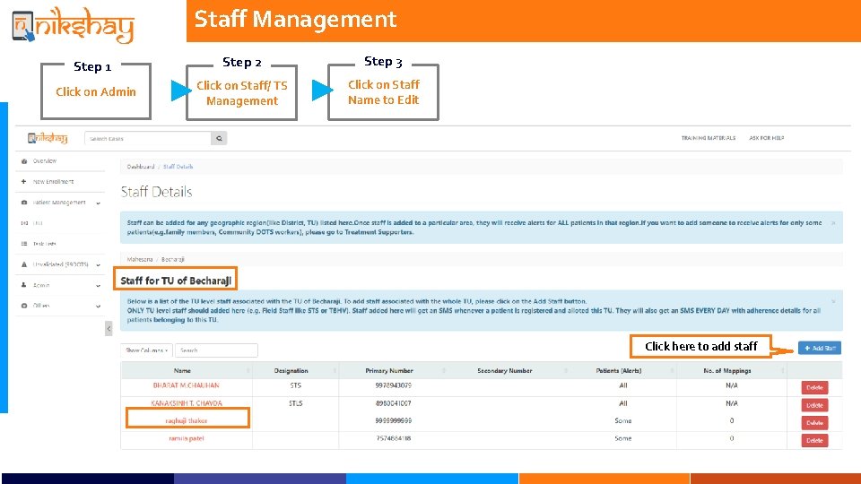Click the Overview dashboard icon in sidebar
This screenshot has height=484, width=861.
click(x=23, y=161)
